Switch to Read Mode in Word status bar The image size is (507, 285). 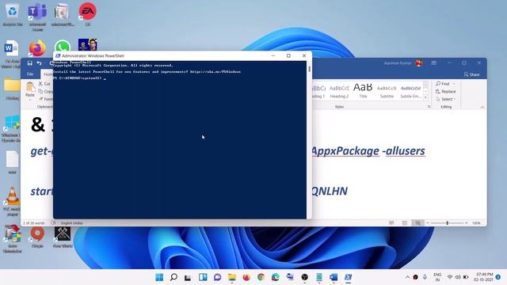(x=391, y=223)
